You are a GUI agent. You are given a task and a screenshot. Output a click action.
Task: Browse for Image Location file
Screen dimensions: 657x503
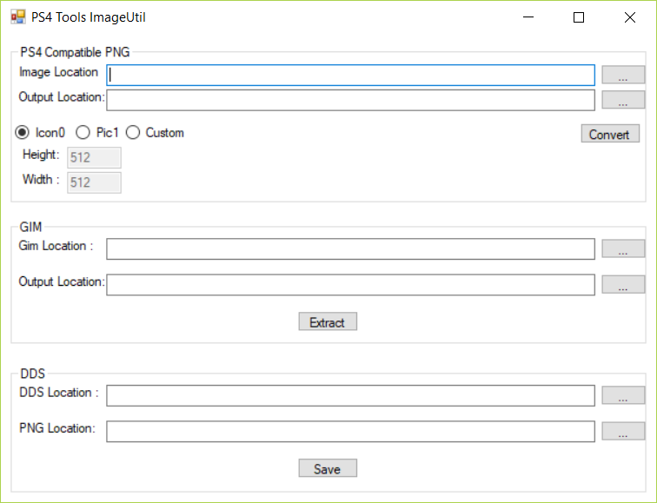[x=623, y=75]
